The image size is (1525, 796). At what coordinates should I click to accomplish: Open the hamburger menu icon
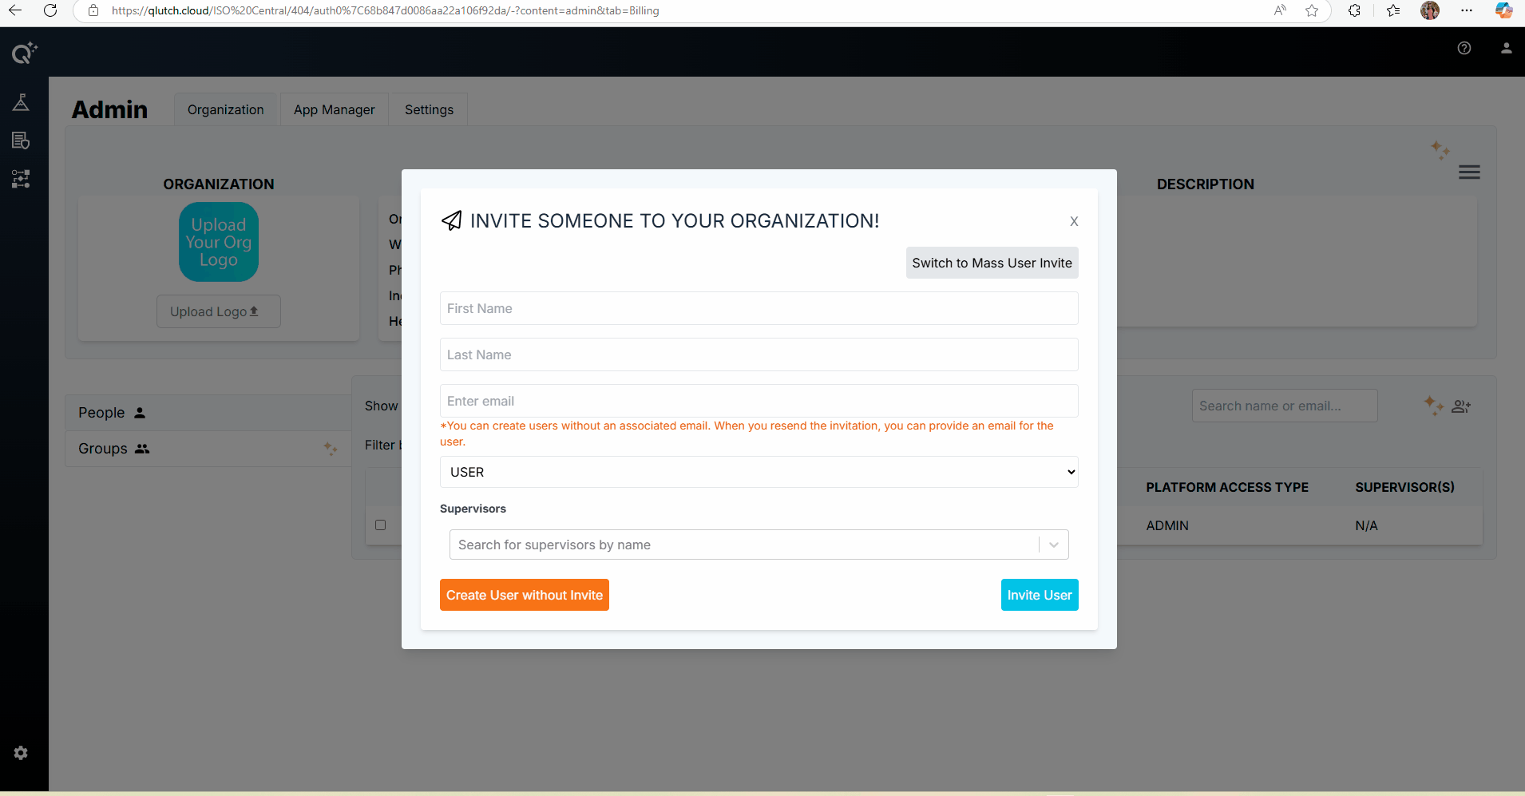1469,172
